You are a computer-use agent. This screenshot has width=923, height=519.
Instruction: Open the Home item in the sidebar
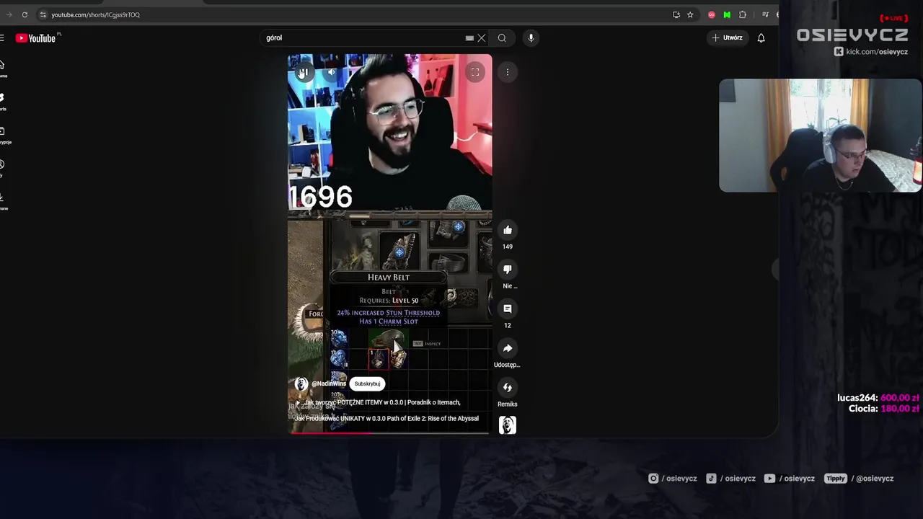point(3,68)
